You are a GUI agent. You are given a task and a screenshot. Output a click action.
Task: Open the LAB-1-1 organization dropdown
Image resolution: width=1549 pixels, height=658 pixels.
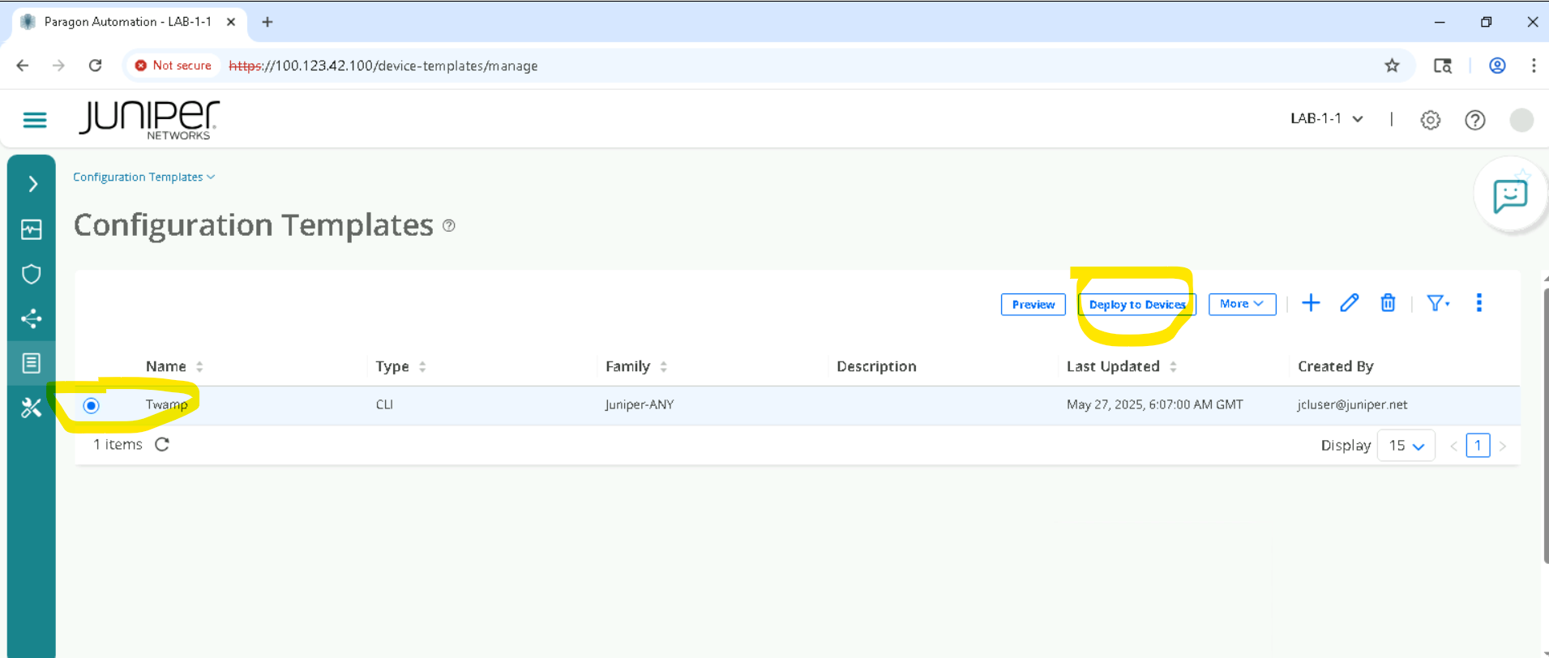pos(1326,118)
